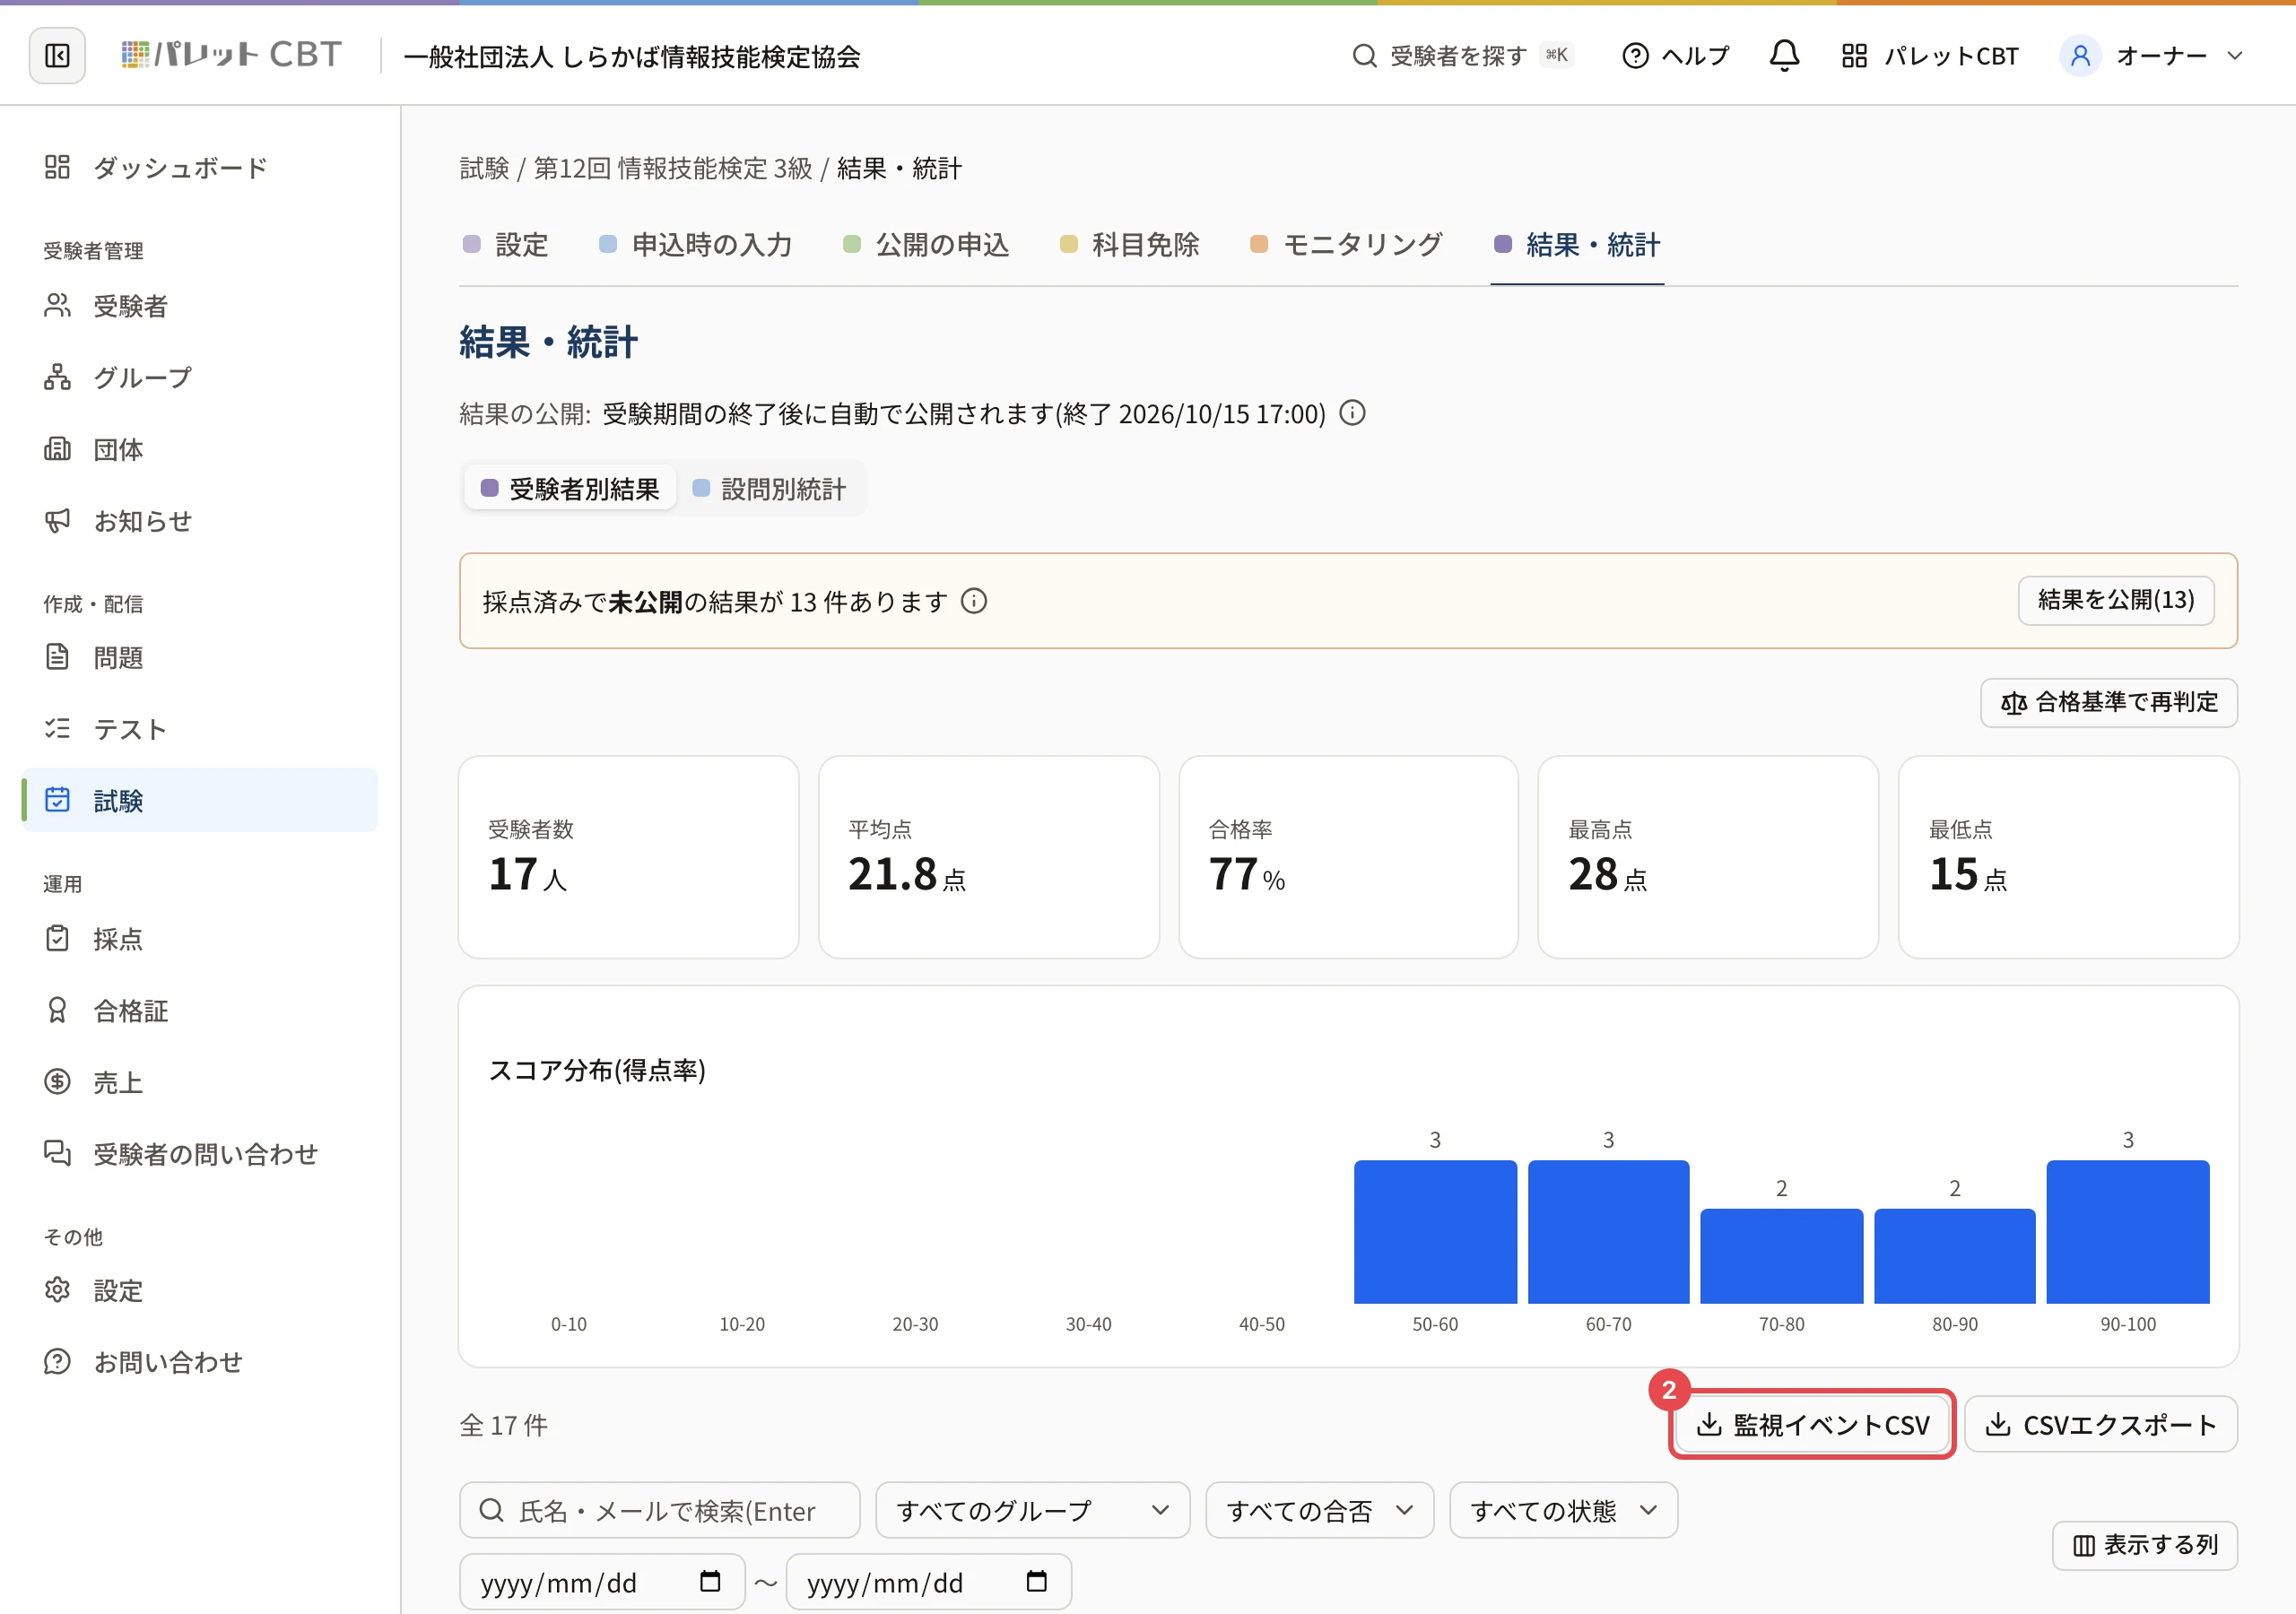
Task: Open the end date calendar picker
Action: pos(1037,1582)
